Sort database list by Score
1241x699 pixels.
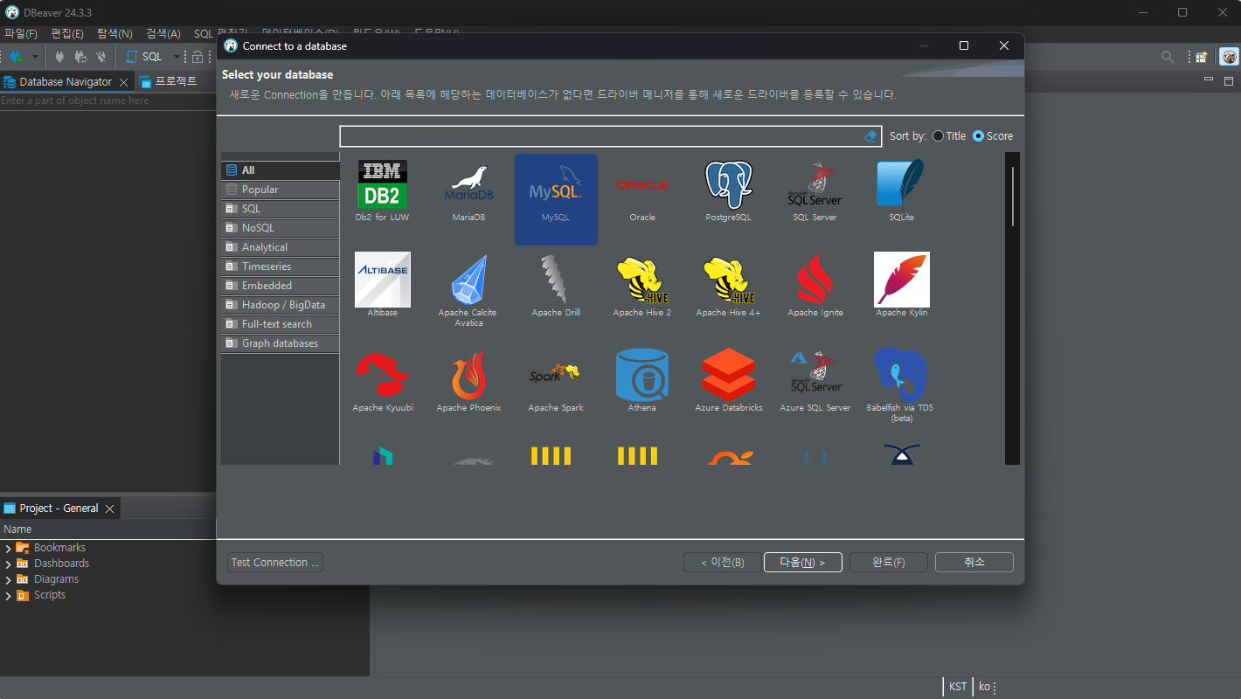click(x=993, y=136)
